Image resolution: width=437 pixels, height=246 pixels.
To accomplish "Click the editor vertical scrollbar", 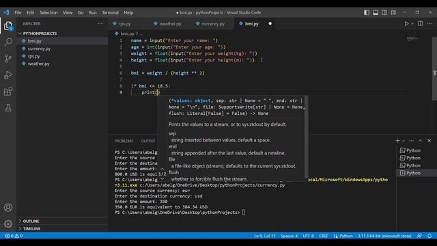I will coord(434,68).
